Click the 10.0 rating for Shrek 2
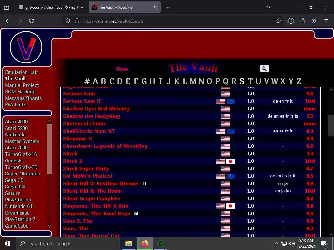The image size is (334, 250). click(310, 161)
